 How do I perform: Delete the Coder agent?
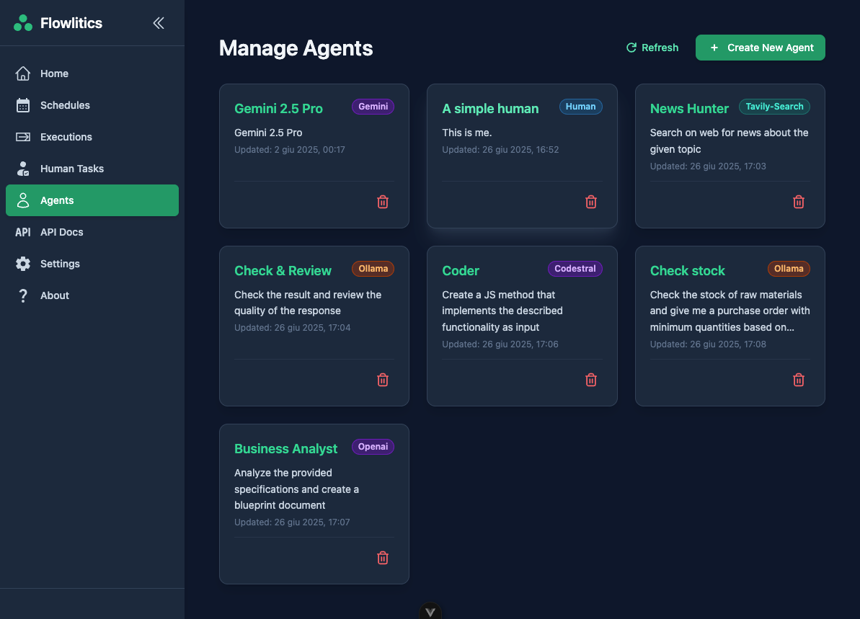[590, 380]
